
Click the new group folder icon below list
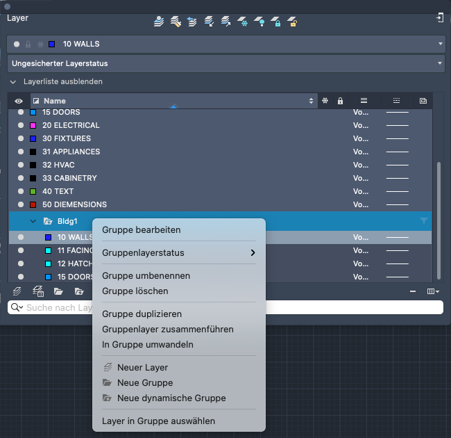(x=58, y=291)
